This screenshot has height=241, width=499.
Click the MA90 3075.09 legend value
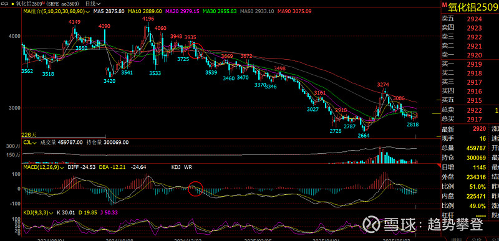pos(294,11)
